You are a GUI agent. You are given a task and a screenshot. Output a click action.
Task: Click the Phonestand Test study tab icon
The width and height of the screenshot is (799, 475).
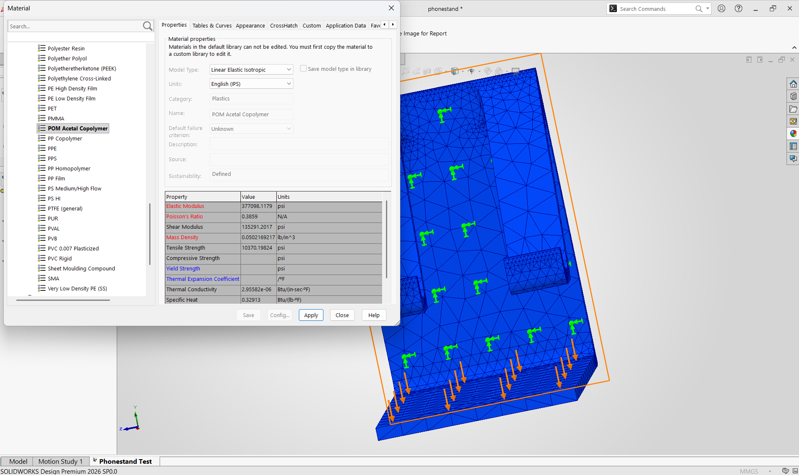[x=95, y=460]
